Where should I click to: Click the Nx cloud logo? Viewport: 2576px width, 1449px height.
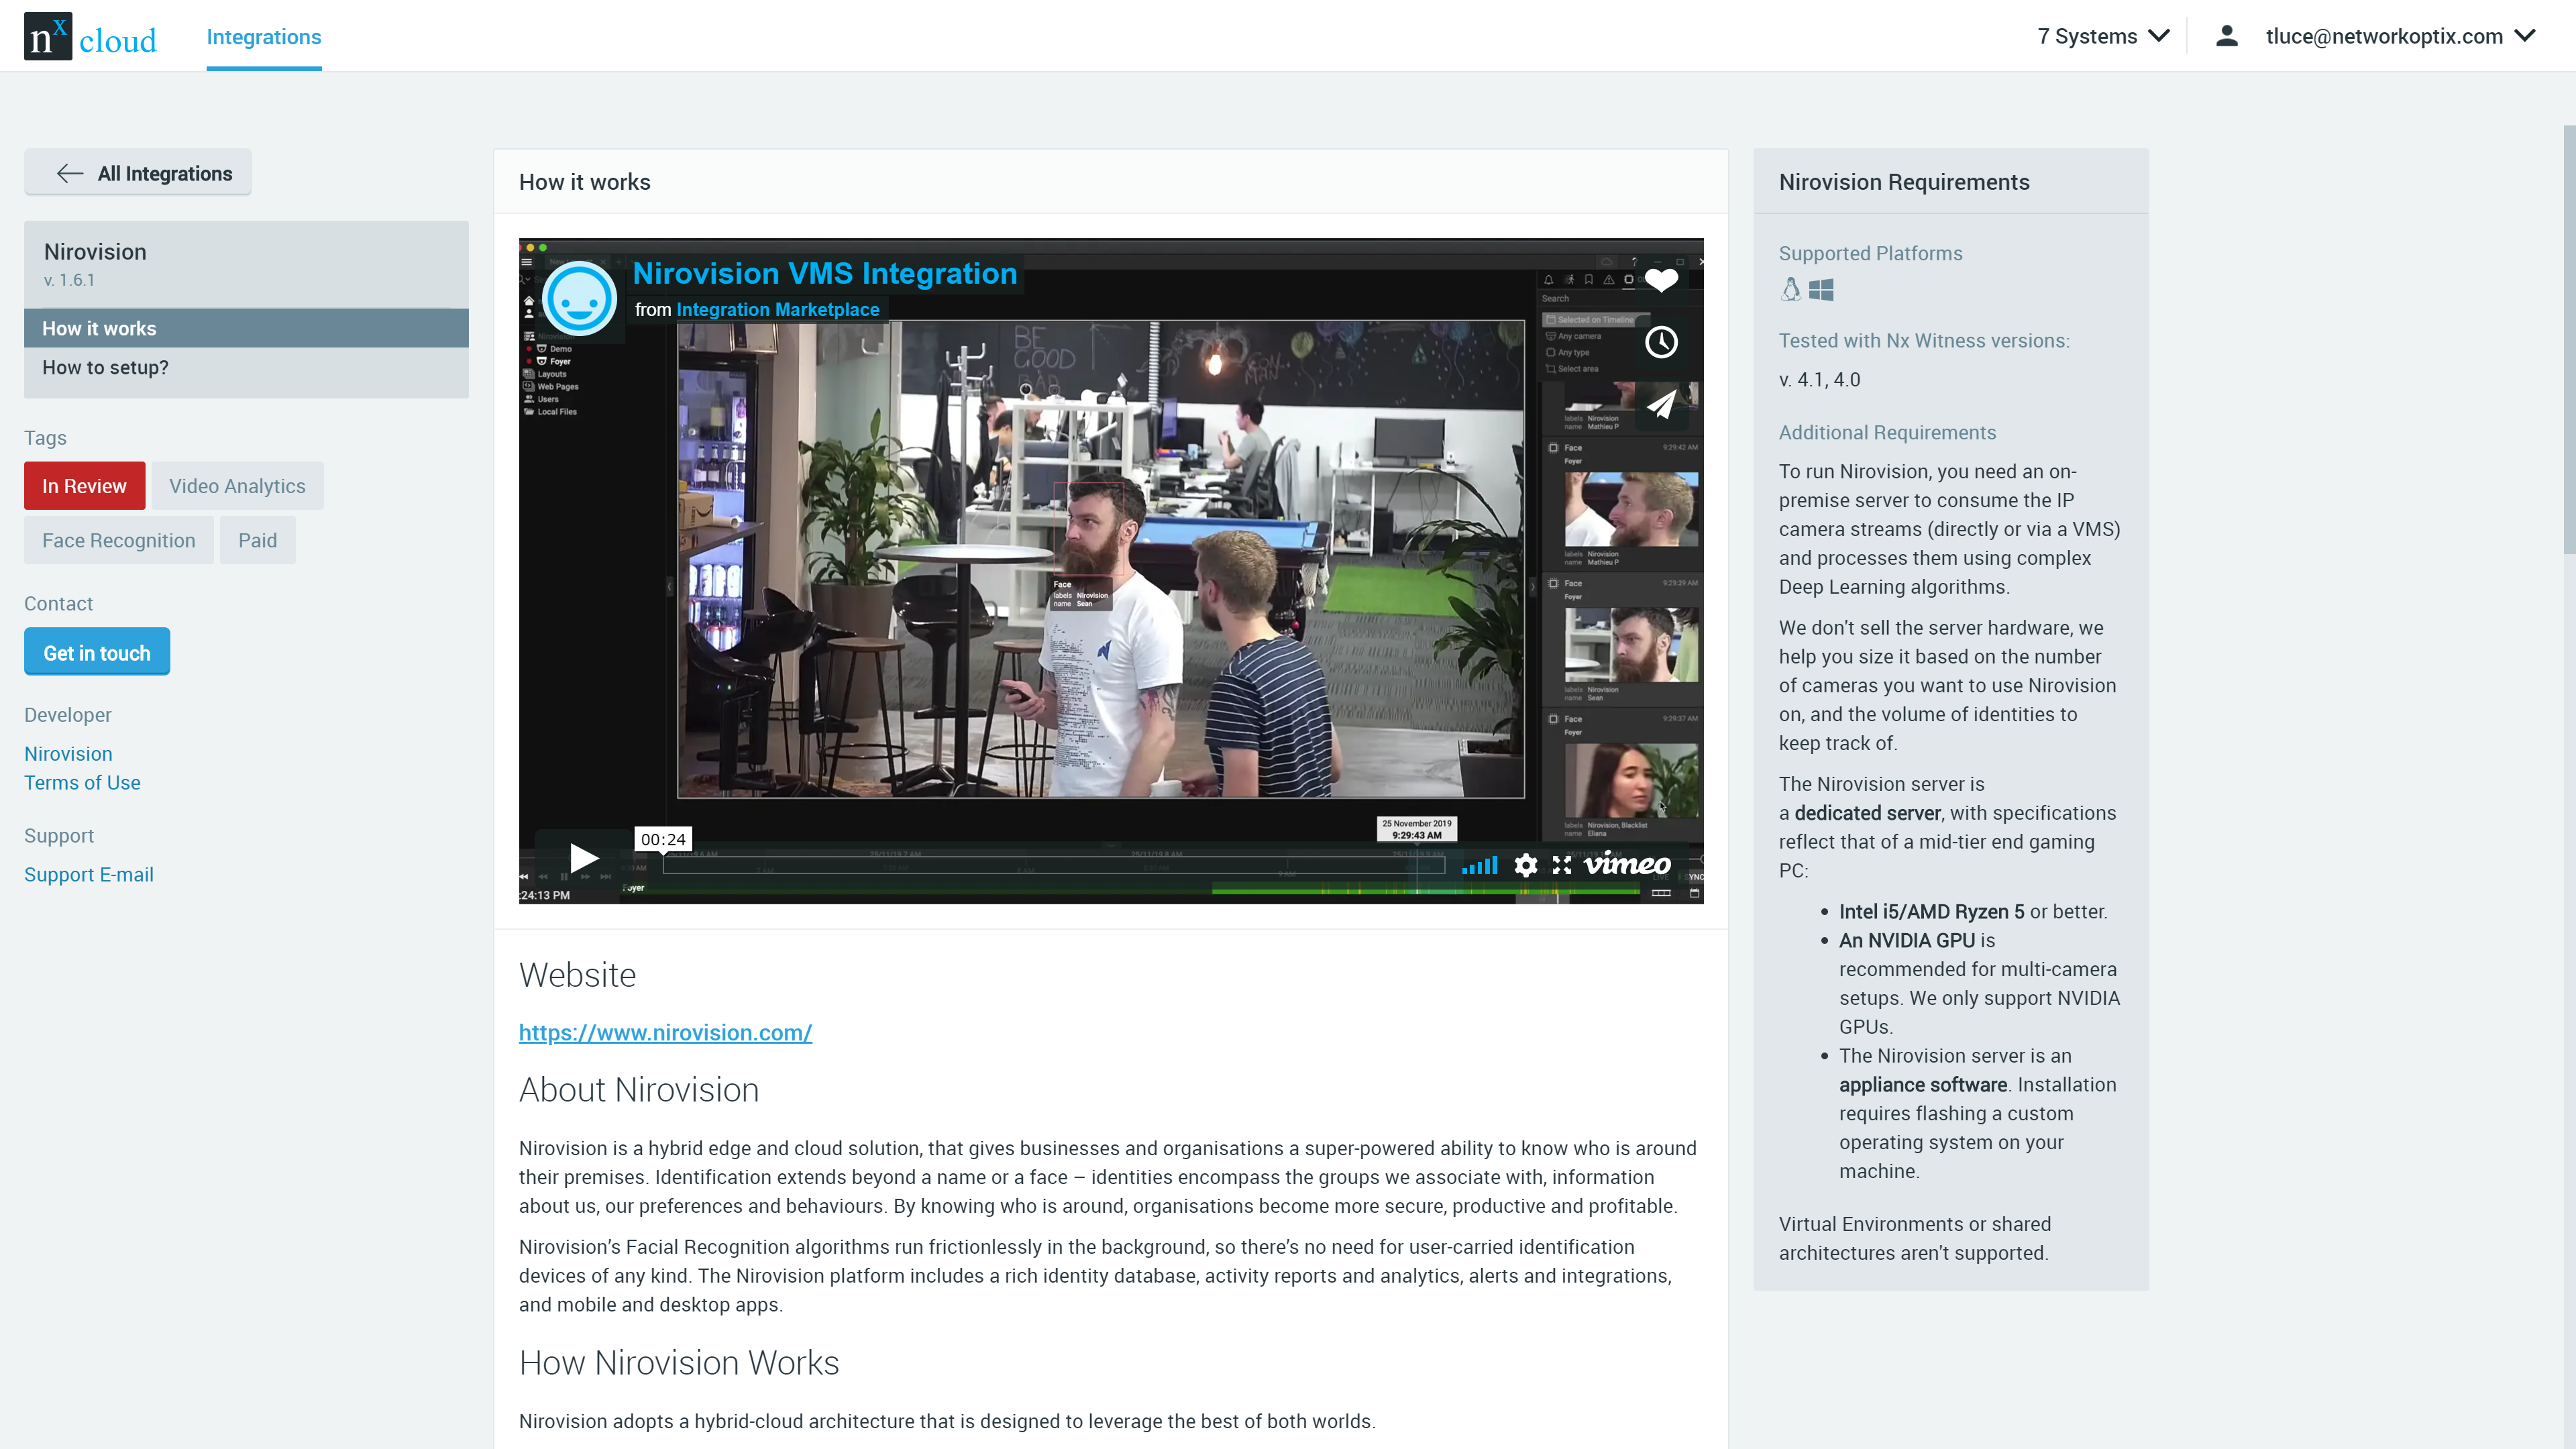click(90, 37)
